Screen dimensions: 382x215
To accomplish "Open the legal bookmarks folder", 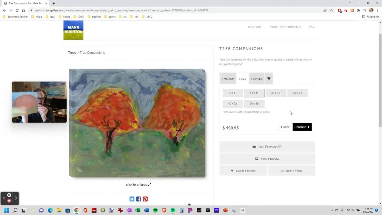I will click(x=50, y=17).
